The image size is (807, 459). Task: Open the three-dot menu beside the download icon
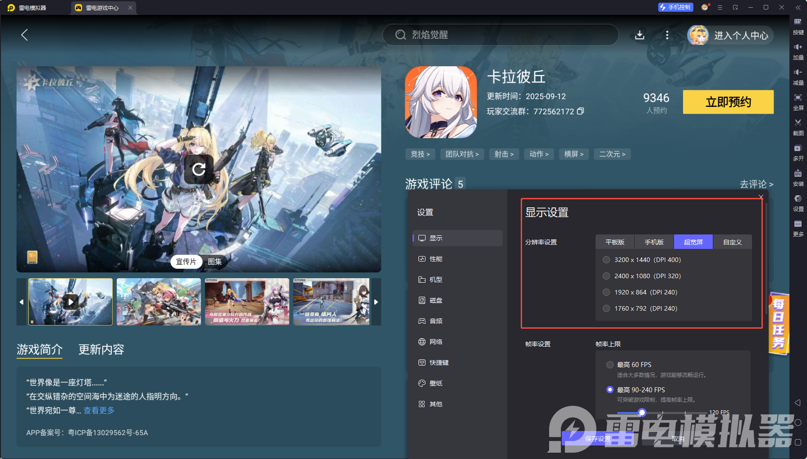pos(667,35)
